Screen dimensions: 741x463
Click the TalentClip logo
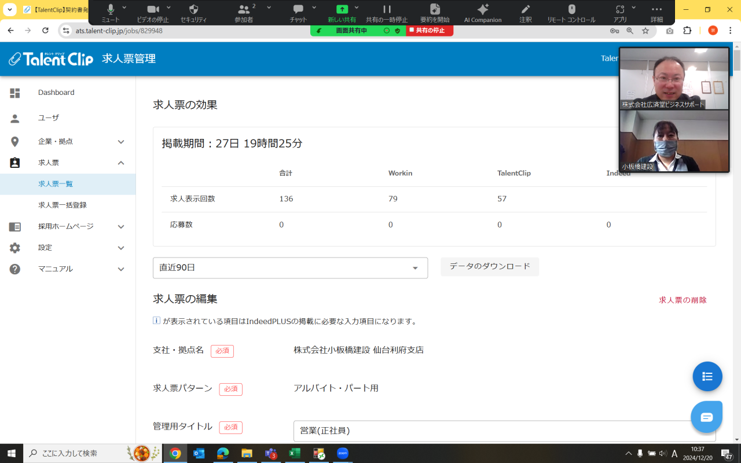tap(51, 58)
